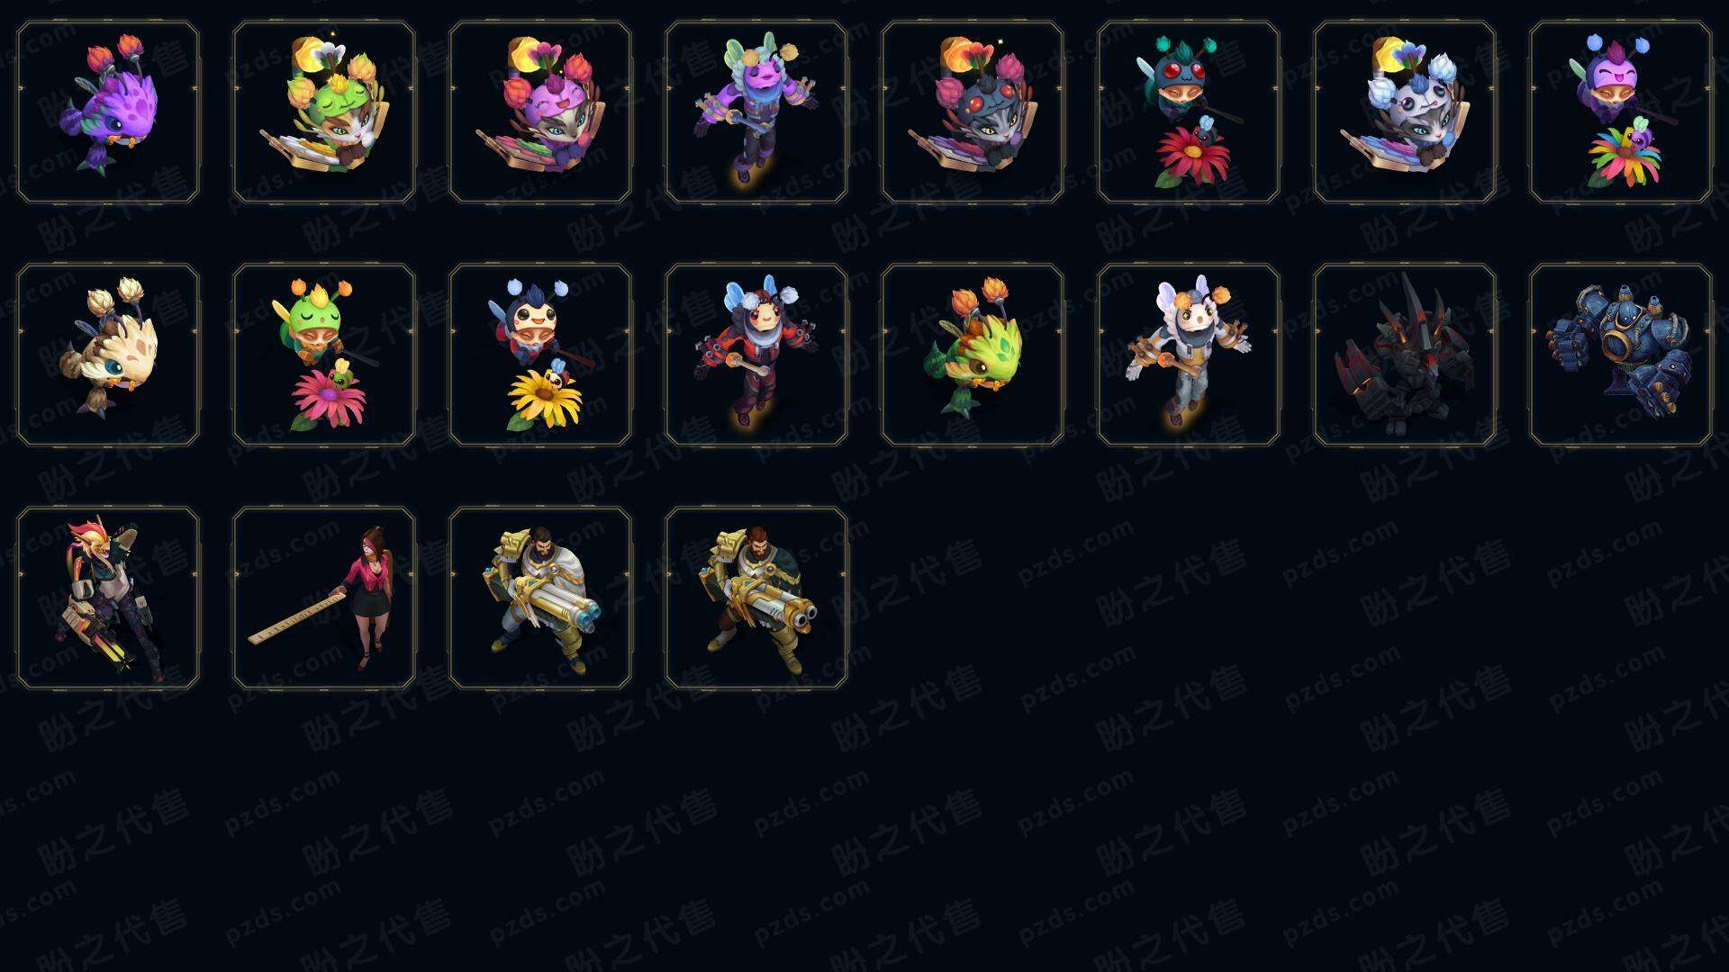Open the cream-colored bee-fish skin
This screenshot has width=1729, height=972.
tap(108, 355)
